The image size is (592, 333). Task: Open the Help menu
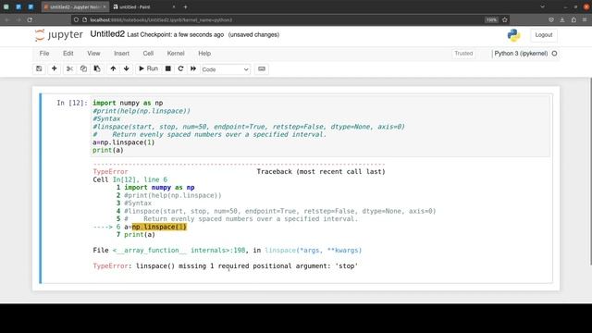pyautogui.click(x=204, y=54)
